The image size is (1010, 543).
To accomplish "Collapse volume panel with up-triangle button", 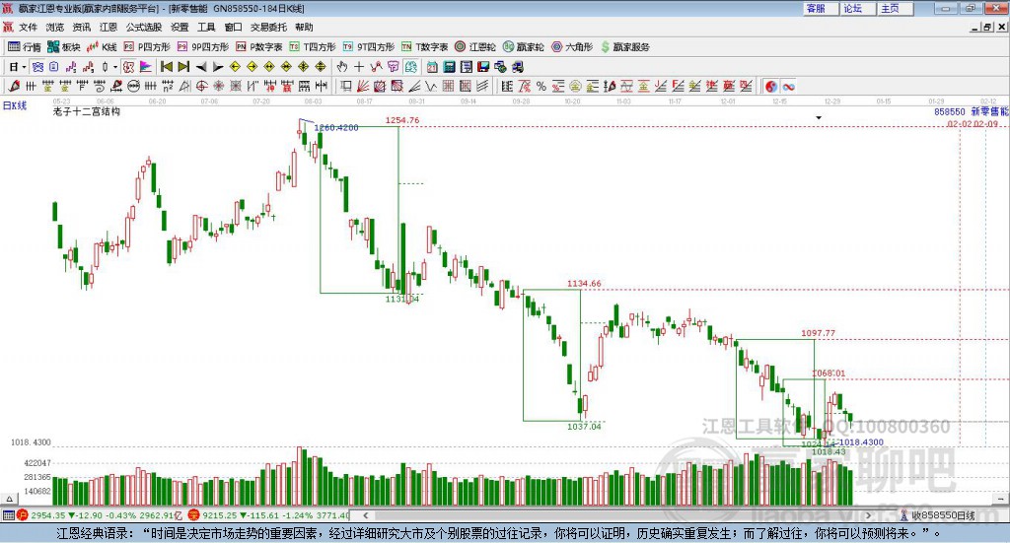I will pos(9,499).
